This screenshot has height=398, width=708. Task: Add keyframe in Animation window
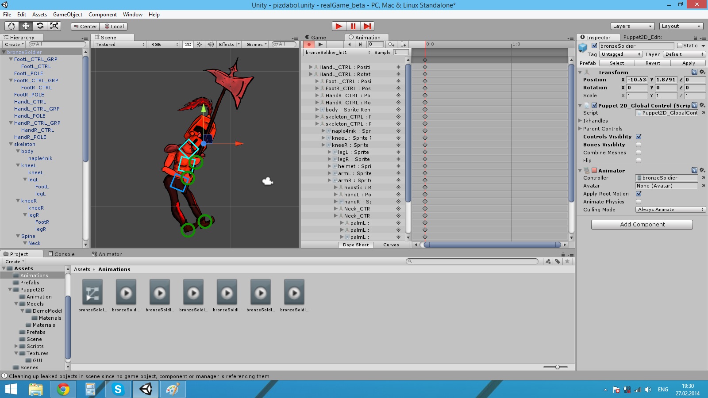[x=391, y=44]
